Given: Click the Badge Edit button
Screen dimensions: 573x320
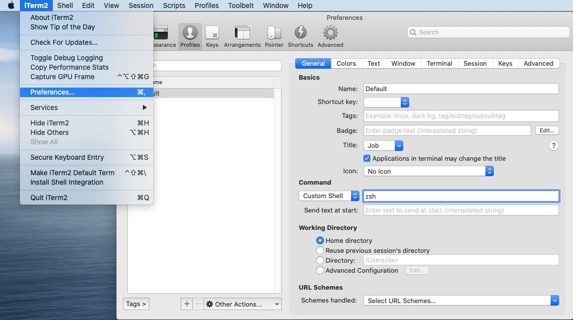Looking at the screenshot, I should pyautogui.click(x=547, y=130).
